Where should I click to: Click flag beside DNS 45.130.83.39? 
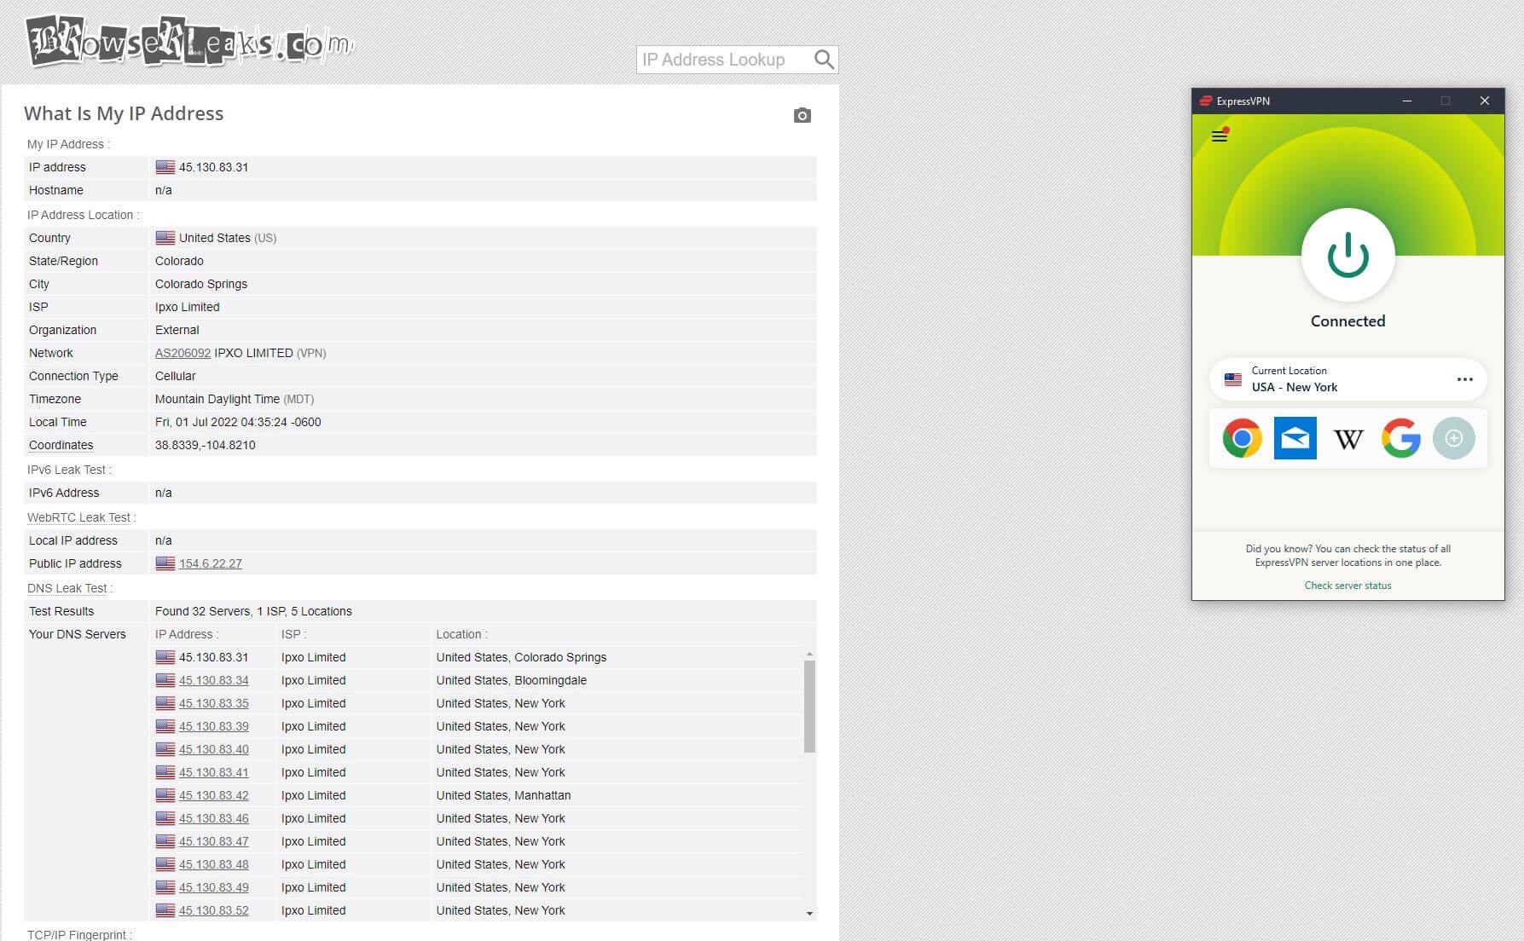165,726
